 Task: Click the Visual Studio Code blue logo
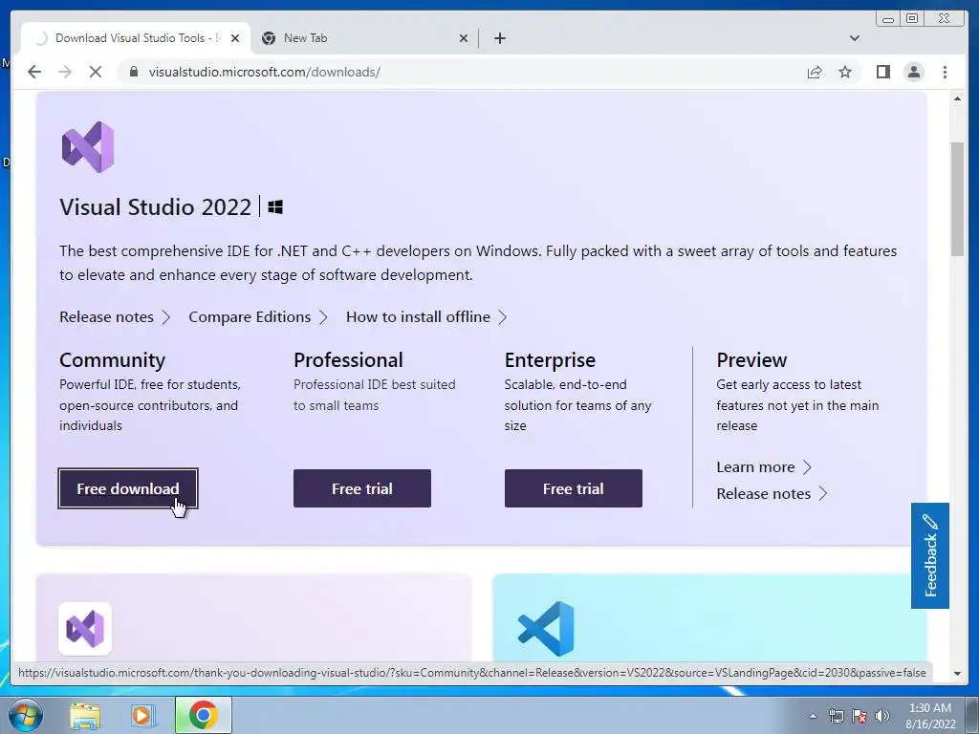(546, 629)
